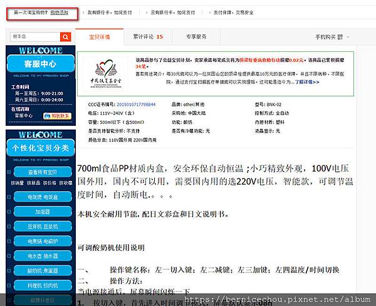
Task: Expand the square toggle beside 料理机 绞肉机
Action: coord(9,285)
